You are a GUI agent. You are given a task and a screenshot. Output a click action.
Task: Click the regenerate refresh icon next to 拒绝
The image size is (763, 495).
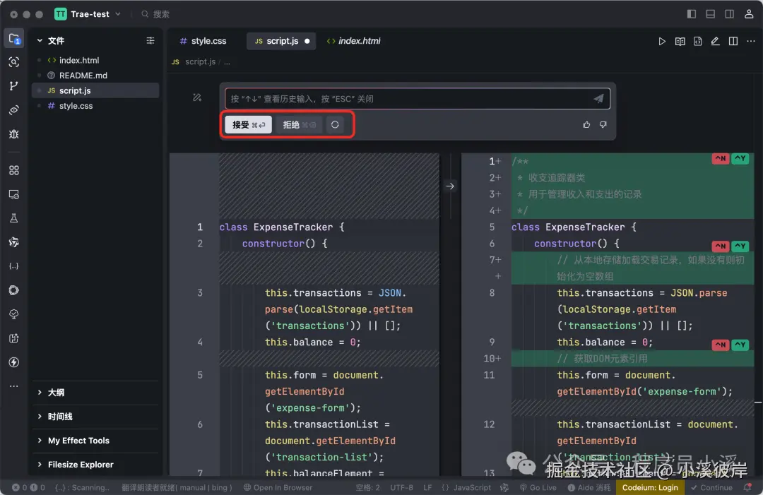335,125
